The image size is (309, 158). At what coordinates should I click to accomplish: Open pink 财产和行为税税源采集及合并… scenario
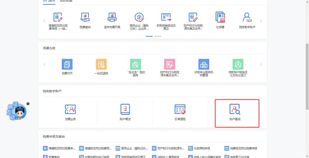point(170,68)
